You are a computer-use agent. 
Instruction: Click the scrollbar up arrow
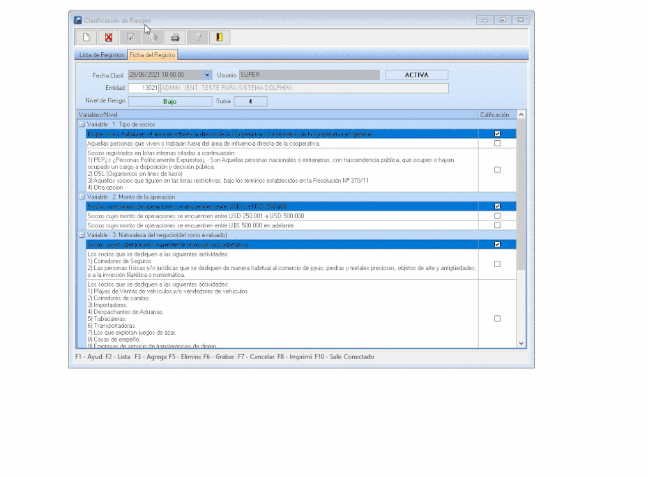tap(521, 114)
